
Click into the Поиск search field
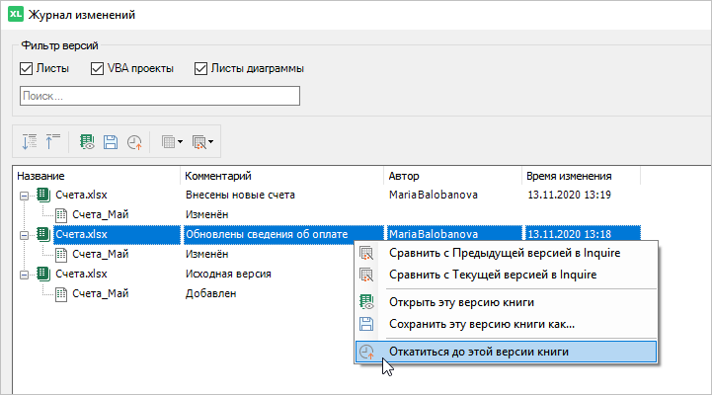pos(160,96)
